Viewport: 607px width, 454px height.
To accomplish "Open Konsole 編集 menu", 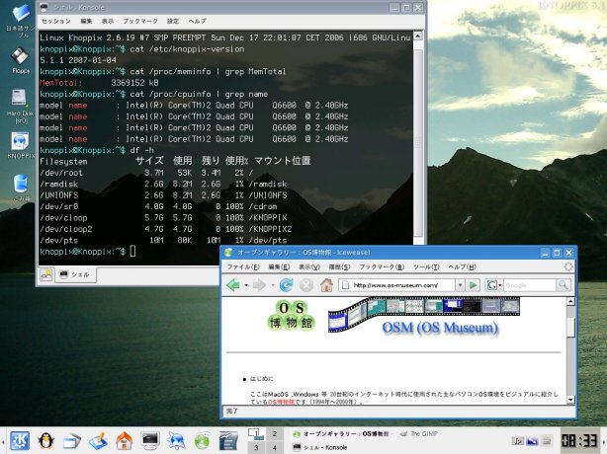I will [x=86, y=21].
